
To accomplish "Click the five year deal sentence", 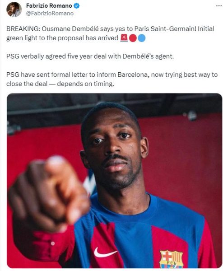I will click(x=90, y=56).
